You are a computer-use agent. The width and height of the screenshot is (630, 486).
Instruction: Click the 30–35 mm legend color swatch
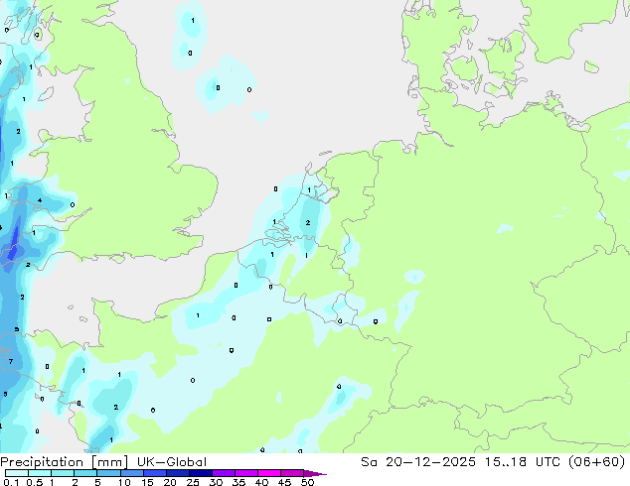223,473
